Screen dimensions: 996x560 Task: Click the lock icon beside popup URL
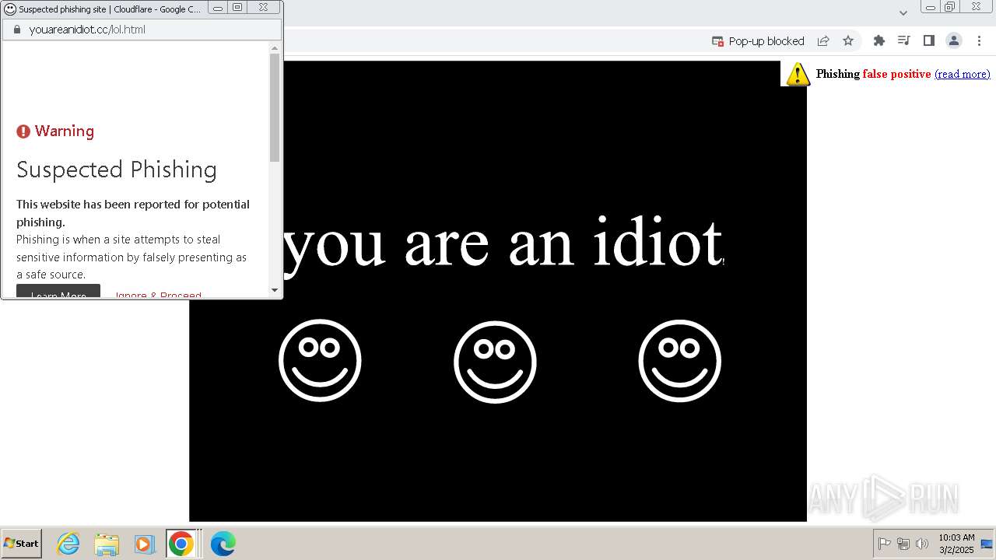click(x=17, y=30)
